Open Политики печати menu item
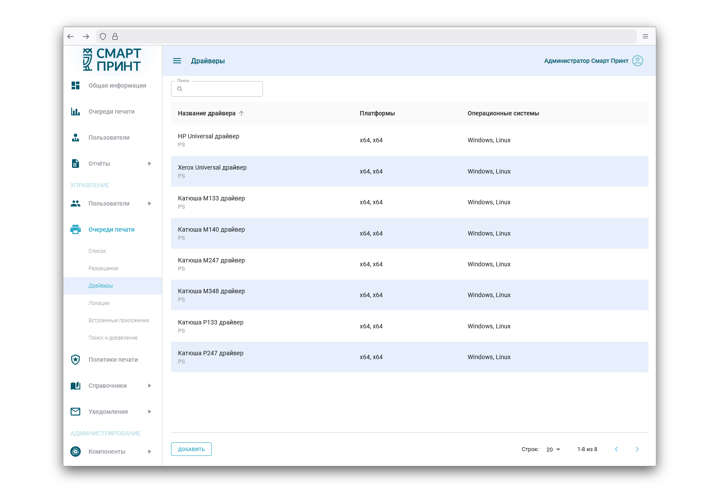 pyautogui.click(x=113, y=360)
